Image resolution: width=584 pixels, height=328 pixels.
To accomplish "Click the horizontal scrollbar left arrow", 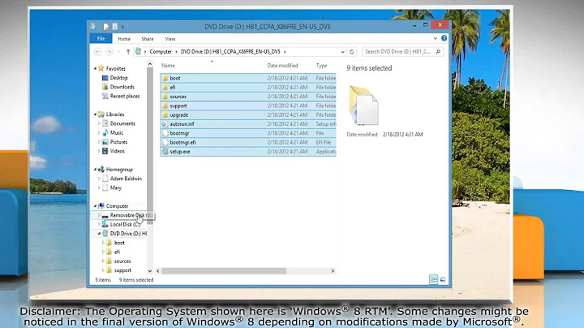I will (x=158, y=271).
